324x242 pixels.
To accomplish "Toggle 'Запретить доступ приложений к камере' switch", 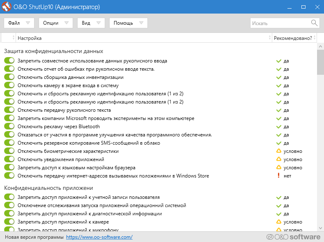I will coord(9,222).
